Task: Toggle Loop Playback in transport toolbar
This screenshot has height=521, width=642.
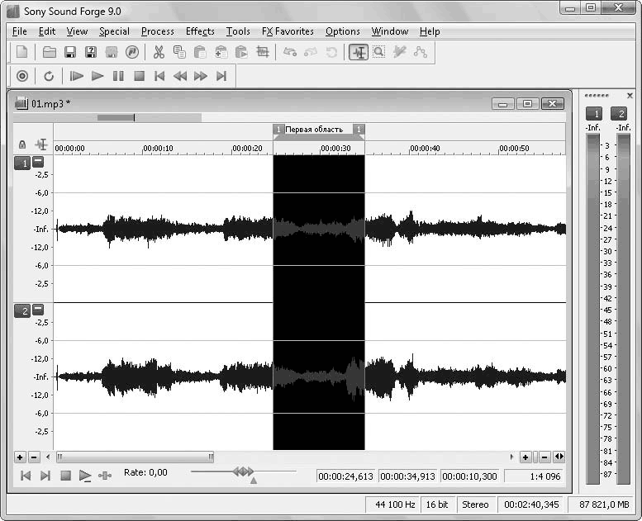Action: tap(49, 76)
